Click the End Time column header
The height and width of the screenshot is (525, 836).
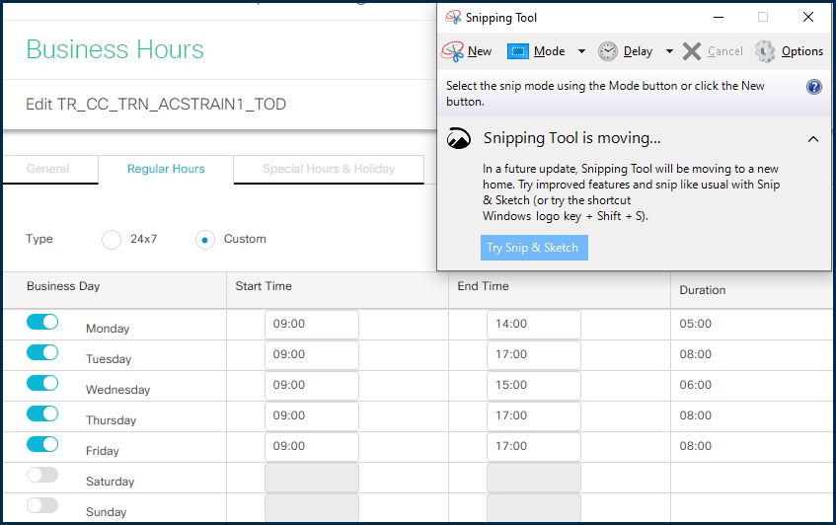(x=483, y=286)
